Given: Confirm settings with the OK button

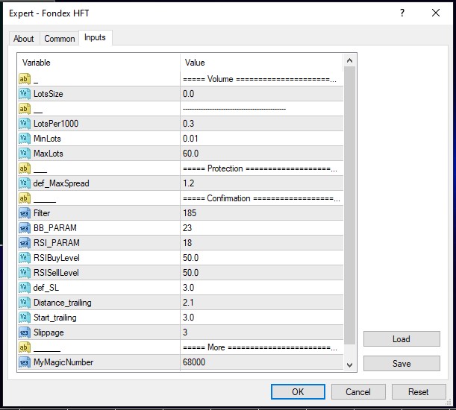Looking at the screenshot, I should (x=298, y=391).
